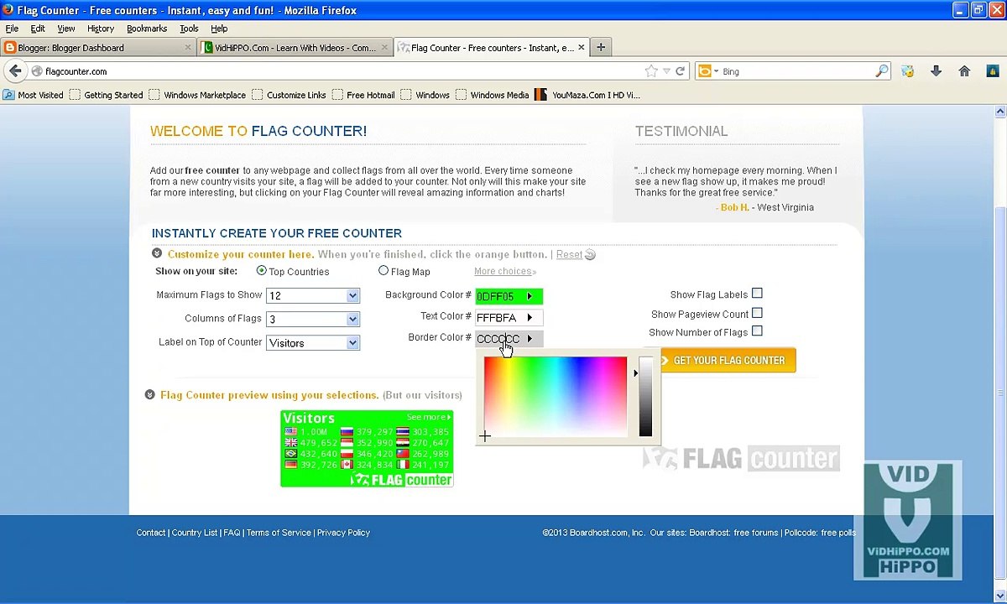Click the search magnifier icon in Bing box
The width and height of the screenshot is (1007, 604).
click(881, 71)
